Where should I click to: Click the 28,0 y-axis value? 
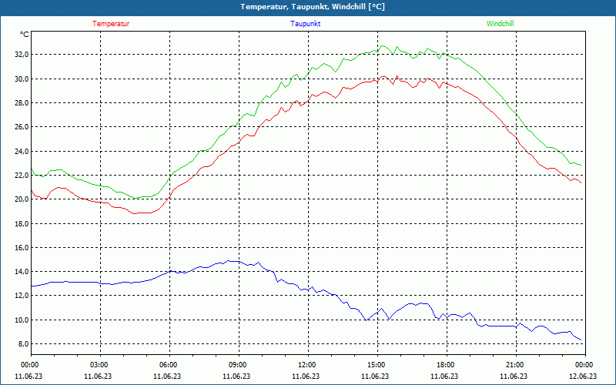[22, 103]
